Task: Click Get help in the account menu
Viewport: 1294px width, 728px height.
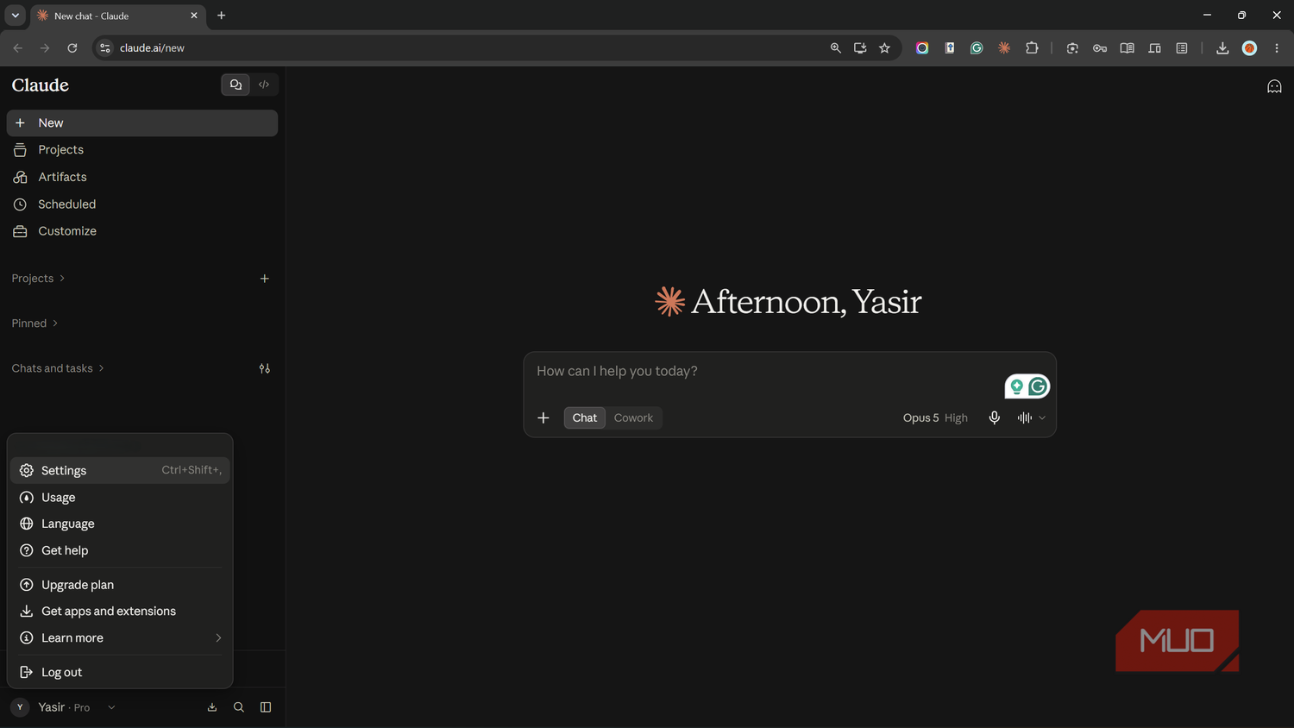Action: (x=120, y=550)
